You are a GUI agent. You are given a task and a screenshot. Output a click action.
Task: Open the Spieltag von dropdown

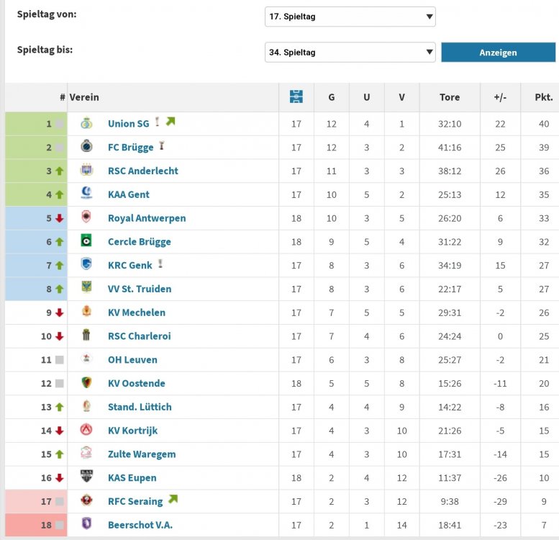pyautogui.click(x=350, y=17)
